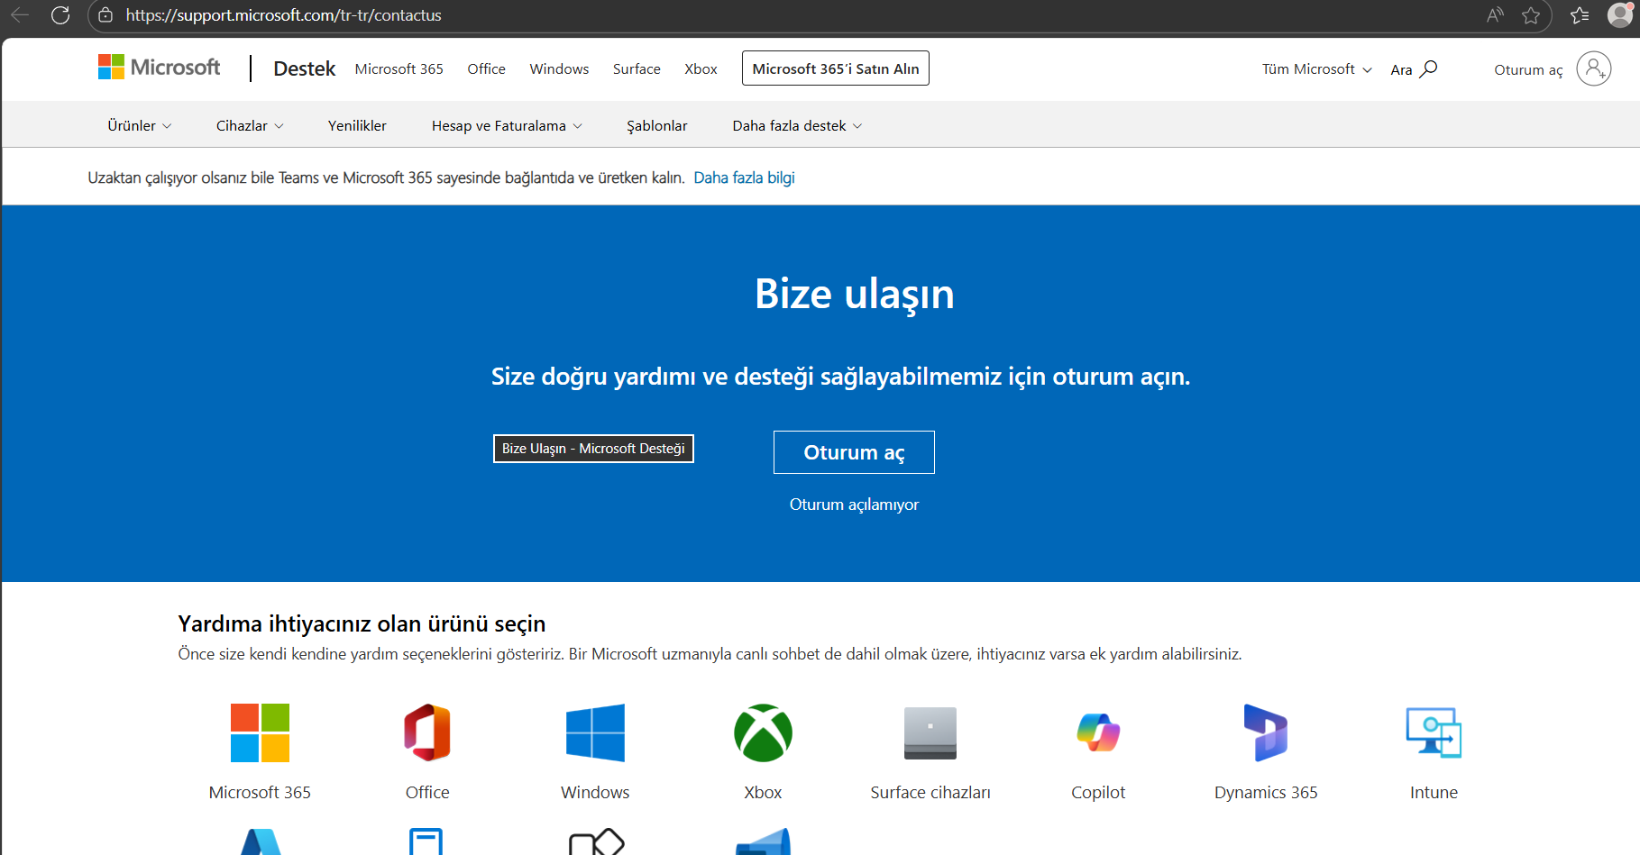Go to Windows in top navigation
The width and height of the screenshot is (1640, 855).
click(x=559, y=69)
